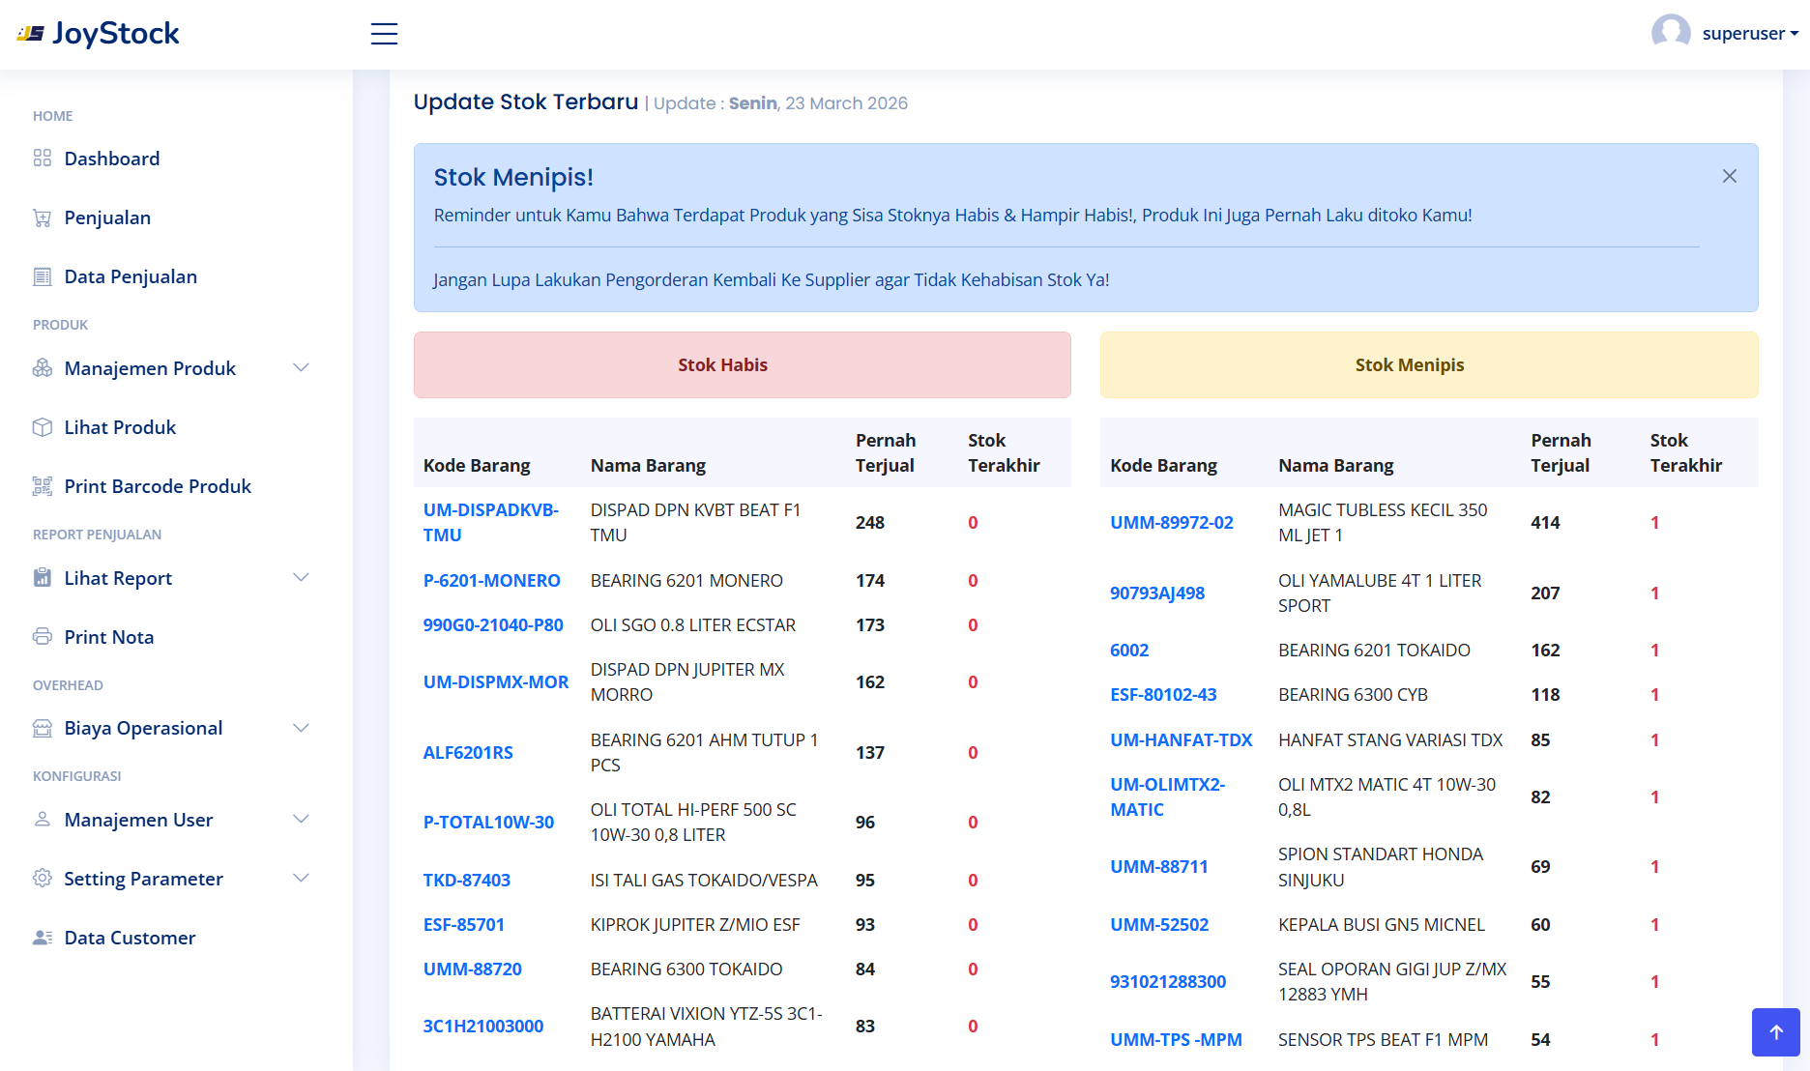Open product link UM-OLIMTX2-MATIC
Screen dimensions: 1810x1071
[1167, 797]
